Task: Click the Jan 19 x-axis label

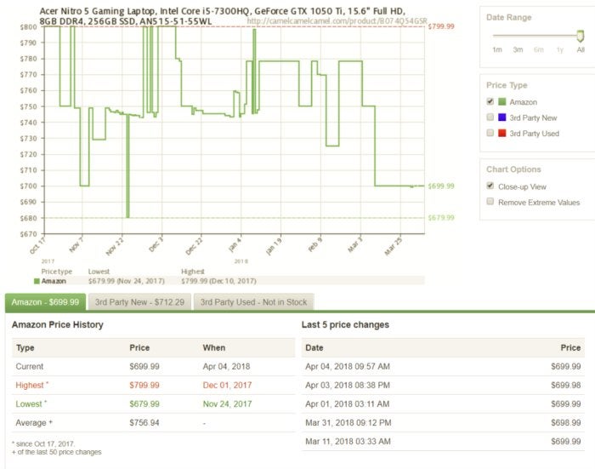Action: click(273, 246)
